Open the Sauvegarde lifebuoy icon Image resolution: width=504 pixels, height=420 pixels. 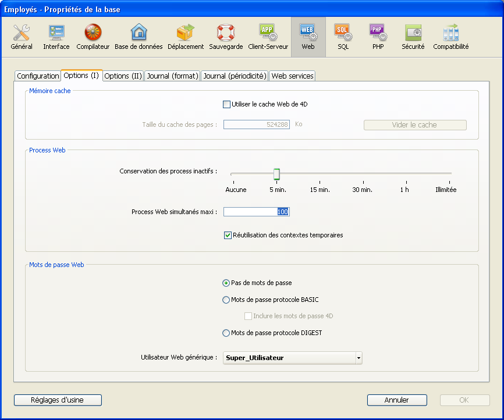click(x=226, y=37)
